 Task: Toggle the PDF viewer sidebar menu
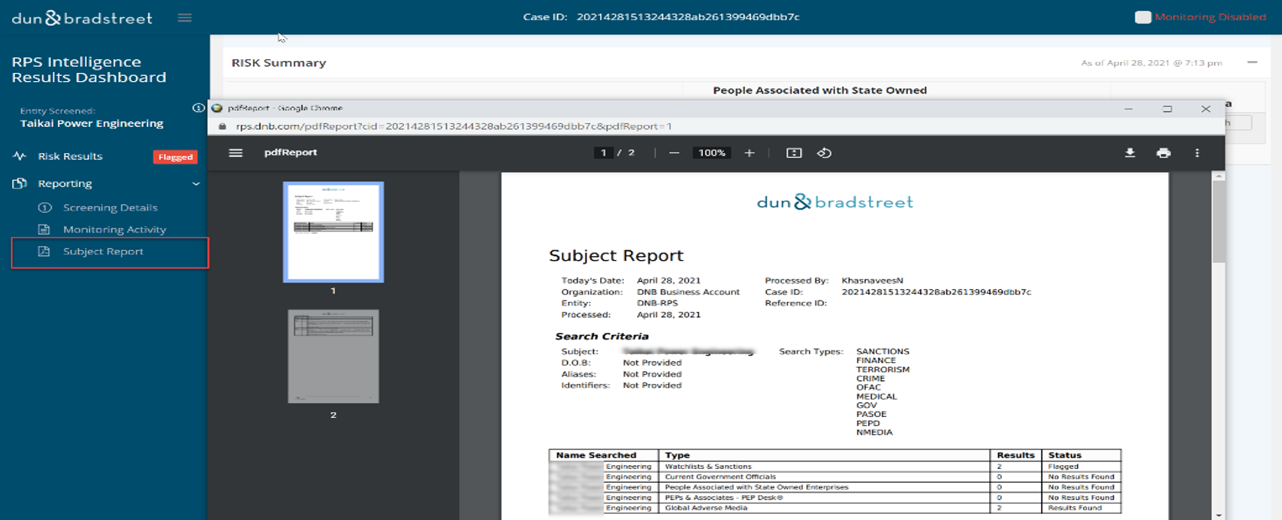pyautogui.click(x=236, y=153)
